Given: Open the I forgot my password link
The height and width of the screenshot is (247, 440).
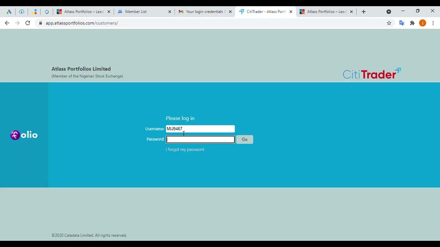Looking at the screenshot, I should click(185, 150).
